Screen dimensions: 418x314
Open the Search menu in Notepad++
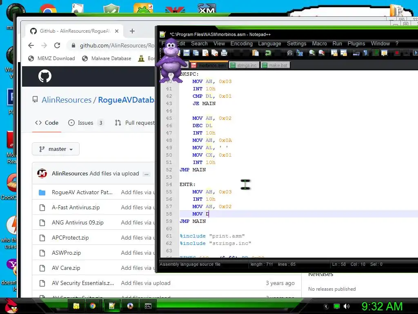click(199, 43)
